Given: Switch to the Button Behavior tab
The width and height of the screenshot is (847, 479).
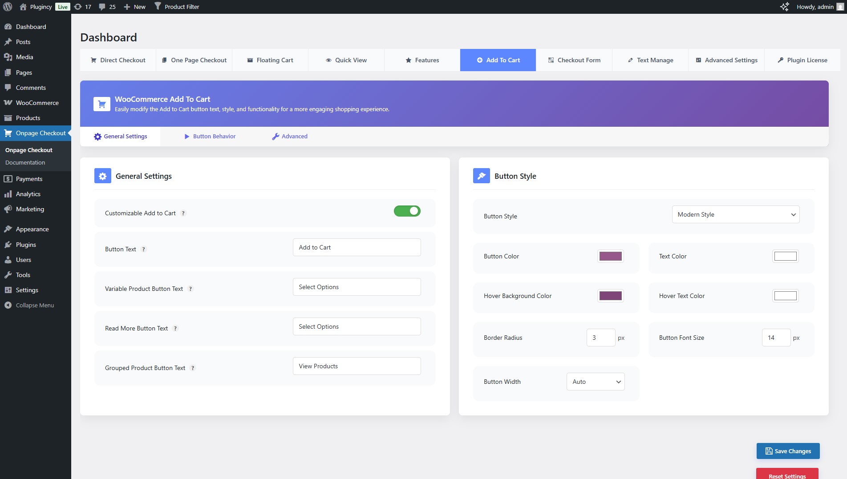Looking at the screenshot, I should pos(209,136).
